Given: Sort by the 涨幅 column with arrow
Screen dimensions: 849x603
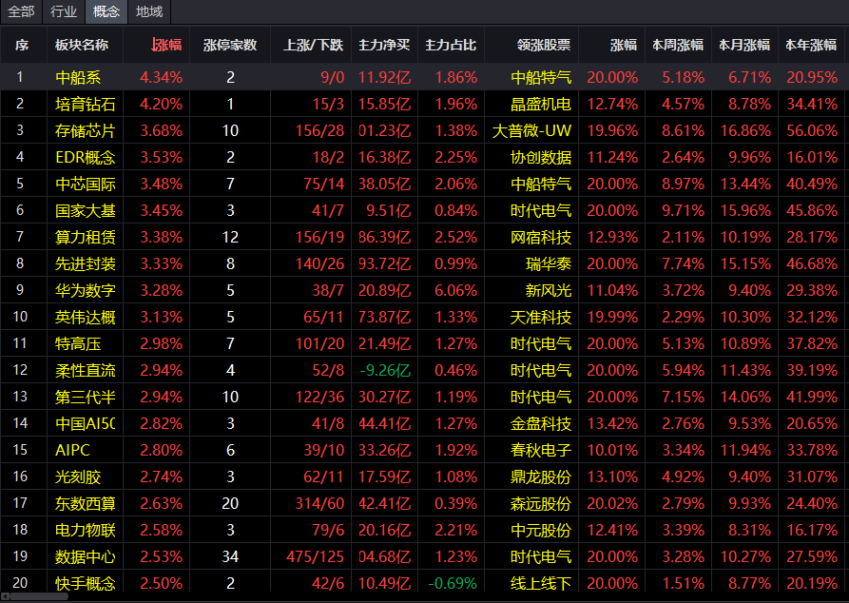Looking at the screenshot, I should pos(166,45).
